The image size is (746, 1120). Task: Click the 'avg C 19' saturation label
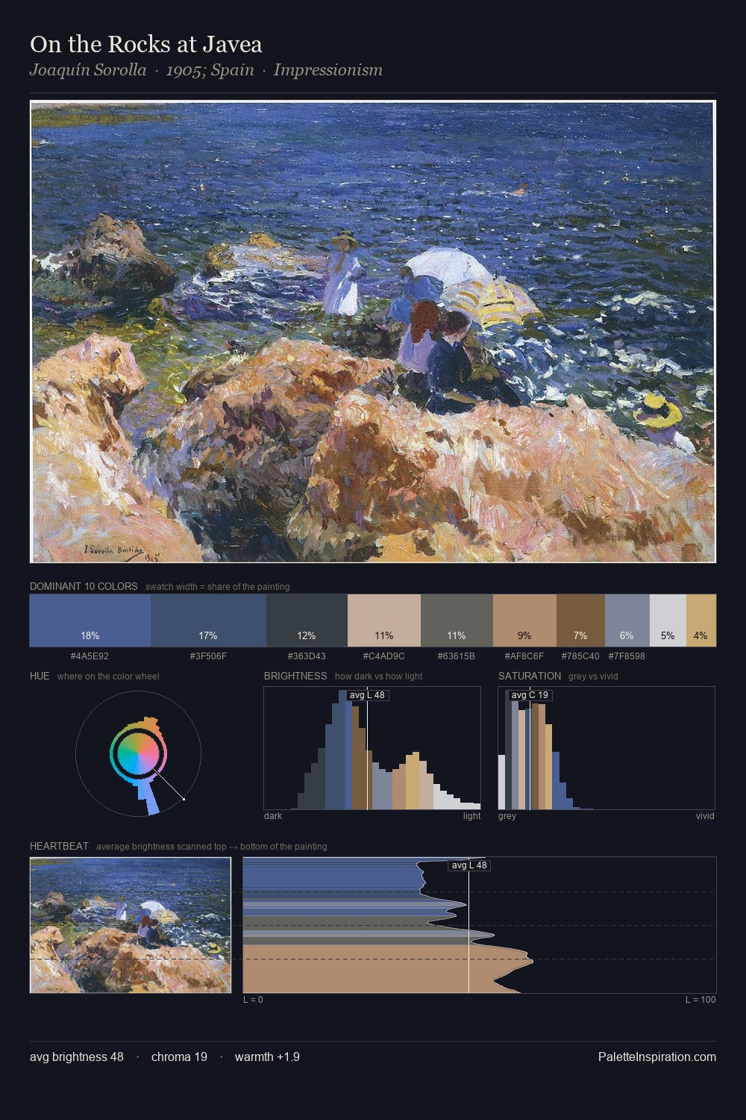coord(530,695)
